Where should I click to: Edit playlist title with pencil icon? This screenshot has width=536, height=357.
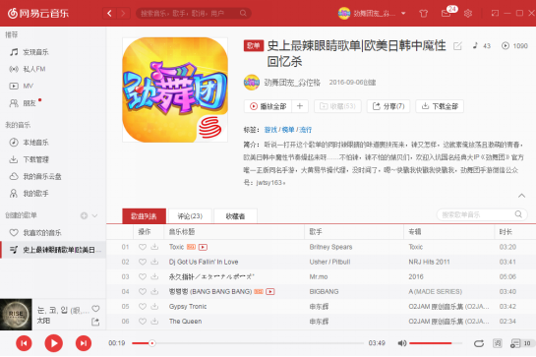[457, 46]
